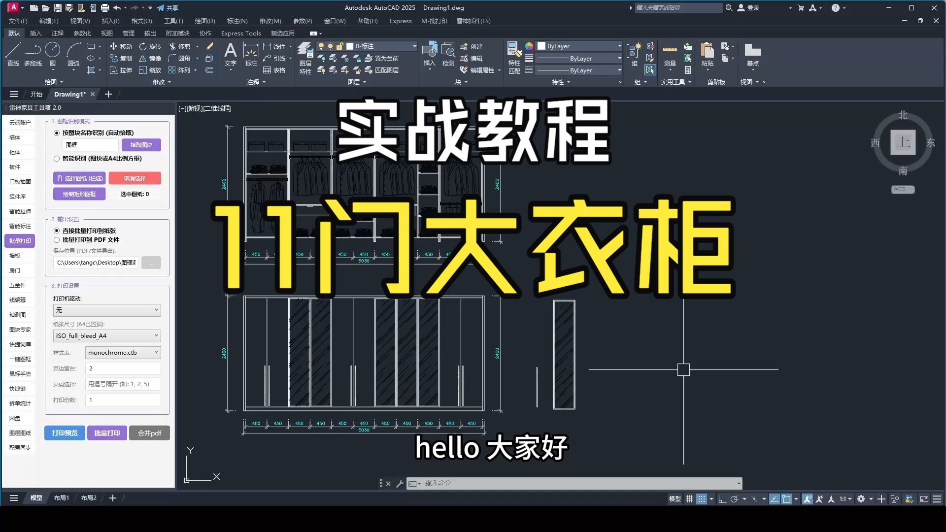Click the Array (阵列) tool

pyautogui.click(x=179, y=70)
